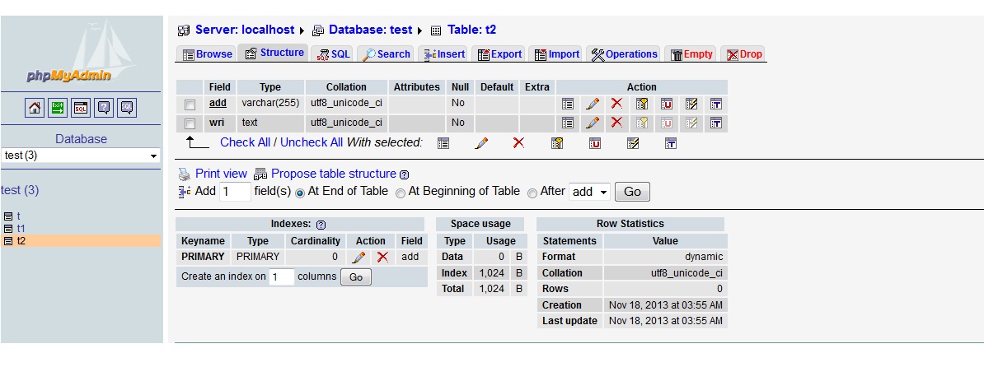Switch to the Structure tab
This screenshot has width=984, height=367.
274,53
